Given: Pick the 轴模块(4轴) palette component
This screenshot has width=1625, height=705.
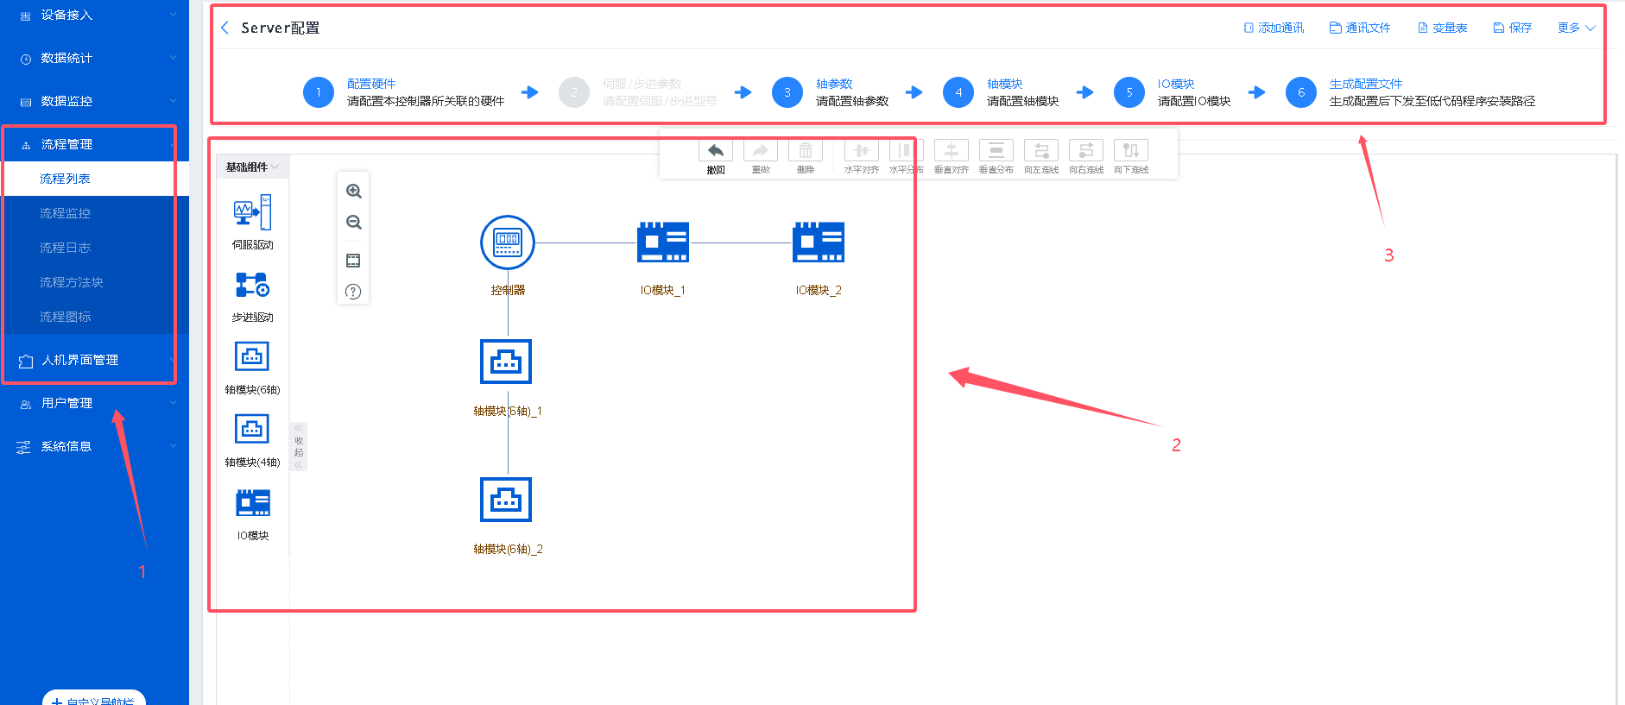Looking at the screenshot, I should [252, 429].
